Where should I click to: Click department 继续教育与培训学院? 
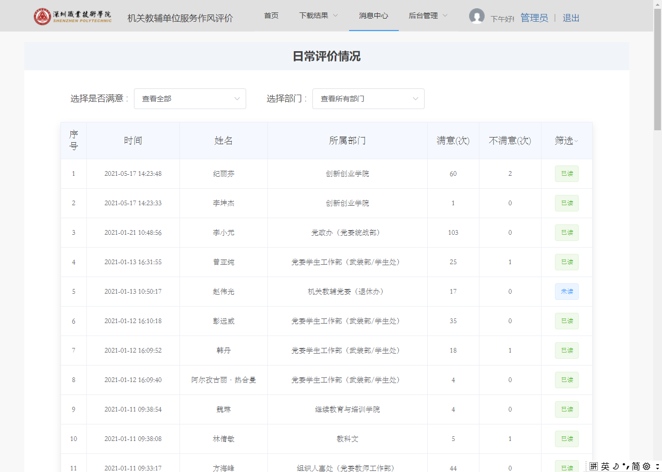pos(348,409)
